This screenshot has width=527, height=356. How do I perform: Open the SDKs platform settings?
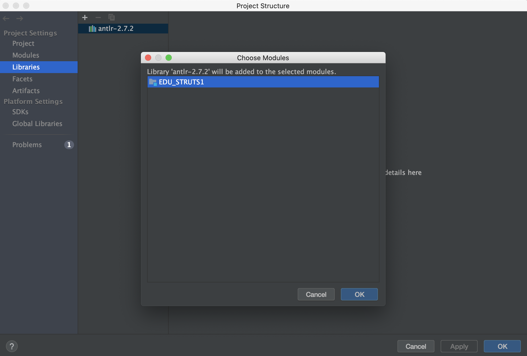click(20, 112)
